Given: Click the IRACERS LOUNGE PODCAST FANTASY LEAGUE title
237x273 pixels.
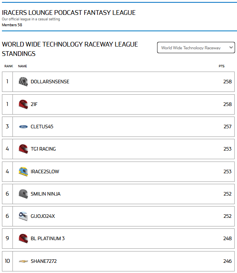Looking at the screenshot, I should [69, 13].
